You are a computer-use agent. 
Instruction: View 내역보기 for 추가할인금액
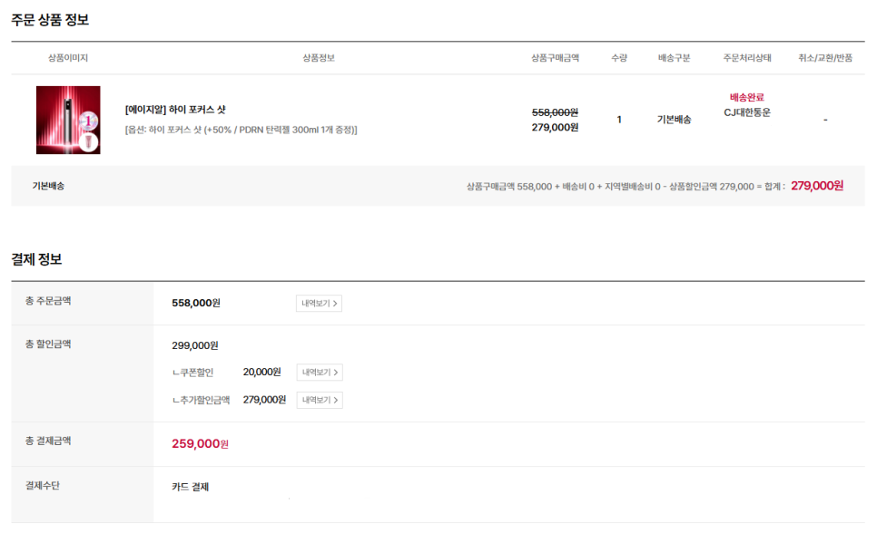coord(320,400)
